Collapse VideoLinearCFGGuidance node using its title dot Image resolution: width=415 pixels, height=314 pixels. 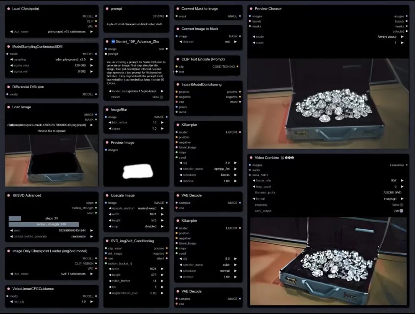pyautogui.click(x=8, y=289)
